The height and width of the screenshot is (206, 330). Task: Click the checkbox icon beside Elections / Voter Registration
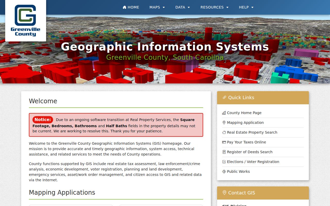tap(224, 162)
